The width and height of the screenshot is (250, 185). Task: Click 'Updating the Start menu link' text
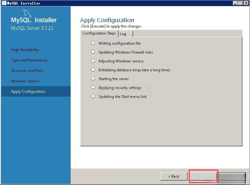(x=122, y=97)
